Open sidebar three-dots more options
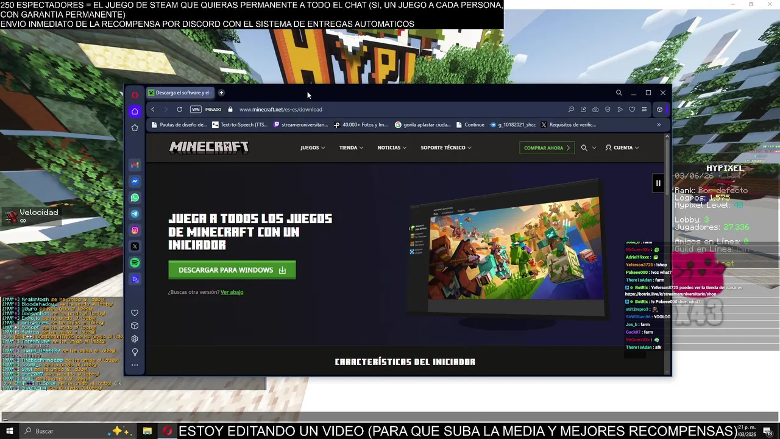The image size is (780, 439). (x=135, y=365)
